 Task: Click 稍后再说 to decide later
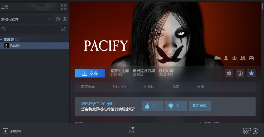(x=199, y=106)
